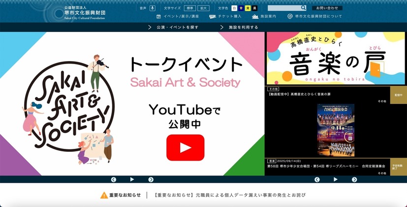Click the pink Sakai Art & Society banner text
This screenshot has width=407, height=207.
point(185,83)
